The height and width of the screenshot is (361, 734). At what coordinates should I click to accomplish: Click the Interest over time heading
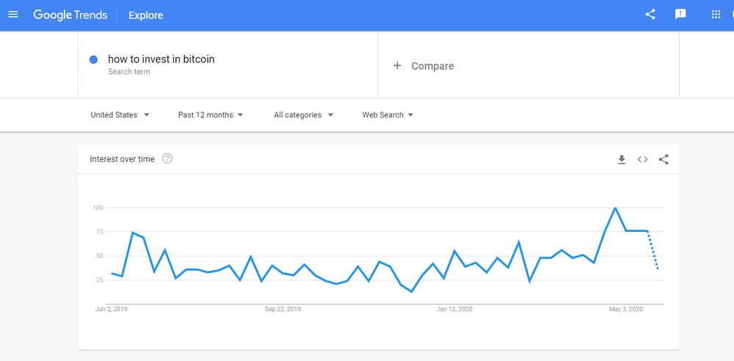(x=122, y=159)
